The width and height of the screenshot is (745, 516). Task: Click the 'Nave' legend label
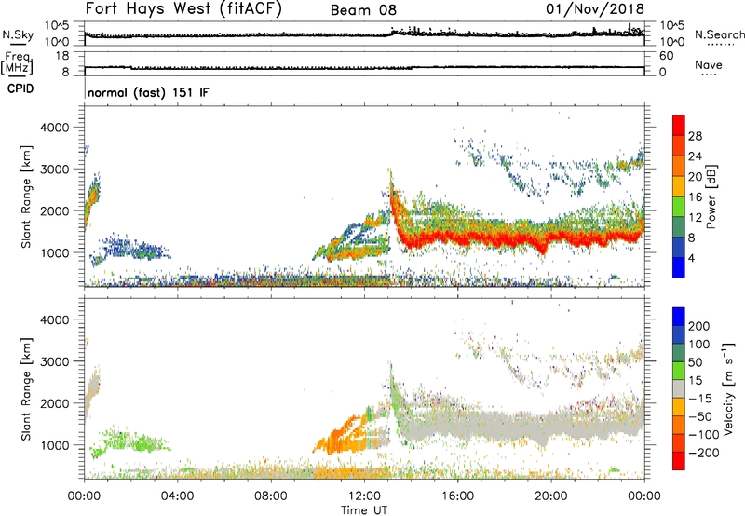(709, 65)
